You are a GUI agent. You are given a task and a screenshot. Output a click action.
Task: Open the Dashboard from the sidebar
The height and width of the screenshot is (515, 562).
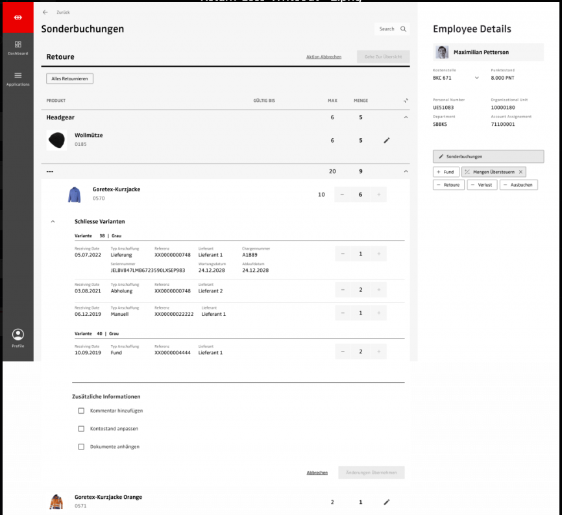coord(18,47)
